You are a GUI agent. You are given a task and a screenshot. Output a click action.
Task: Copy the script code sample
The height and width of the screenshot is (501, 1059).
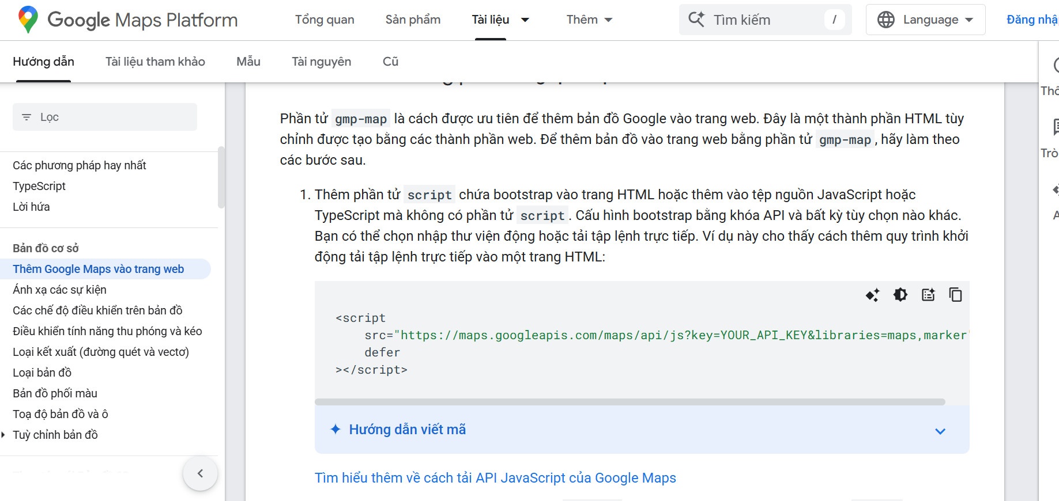coord(955,294)
